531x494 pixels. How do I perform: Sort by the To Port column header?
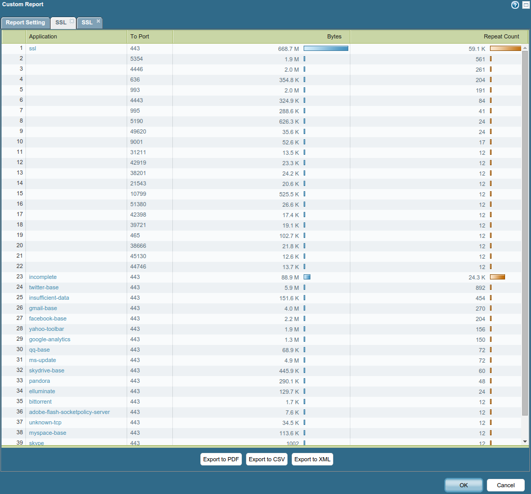(149, 37)
